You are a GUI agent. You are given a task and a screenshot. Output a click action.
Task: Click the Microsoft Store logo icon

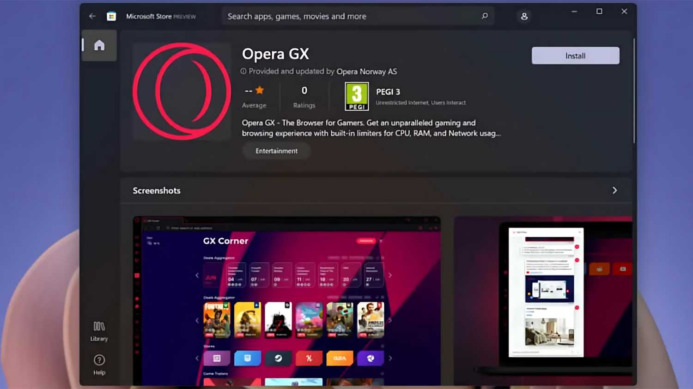[x=111, y=16]
